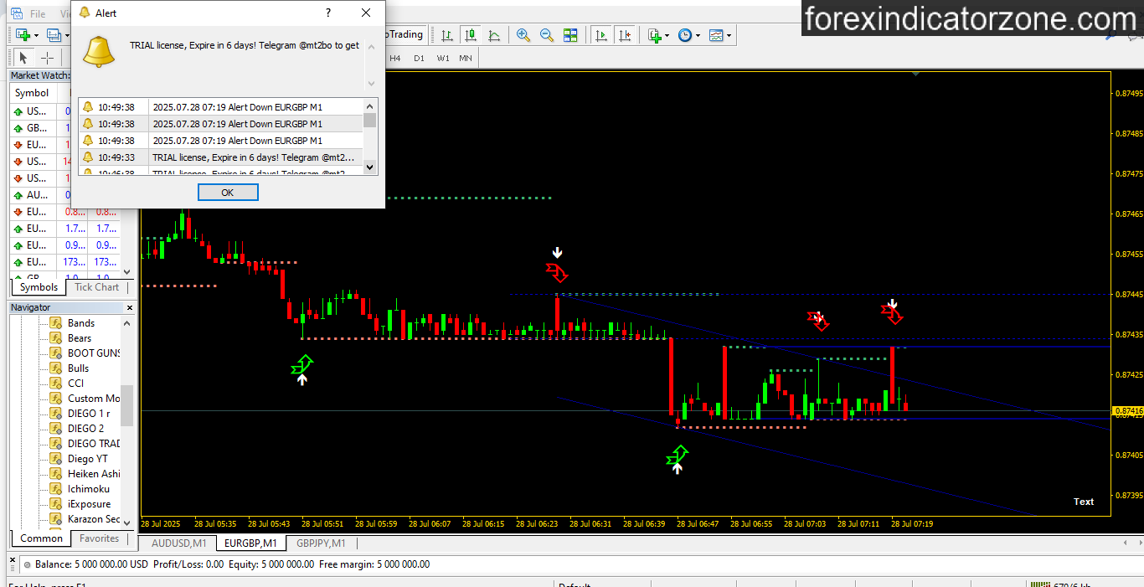This screenshot has width=1144, height=587.
Task: Click the Tile Windows icon
Action: pos(570,35)
